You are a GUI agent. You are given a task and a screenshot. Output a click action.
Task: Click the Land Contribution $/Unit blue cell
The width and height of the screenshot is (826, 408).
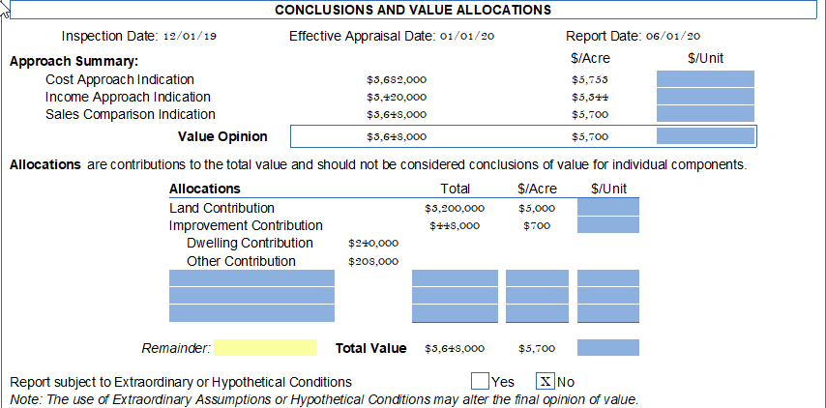(x=607, y=208)
